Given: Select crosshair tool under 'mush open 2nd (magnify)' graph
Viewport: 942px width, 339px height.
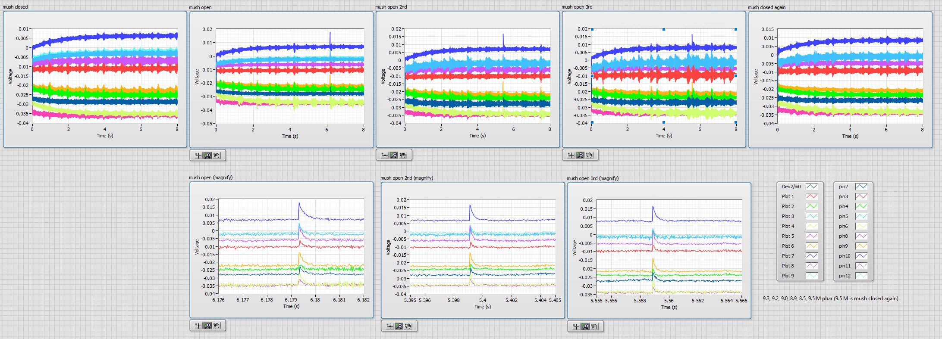Looking at the screenshot, I should coord(389,327).
